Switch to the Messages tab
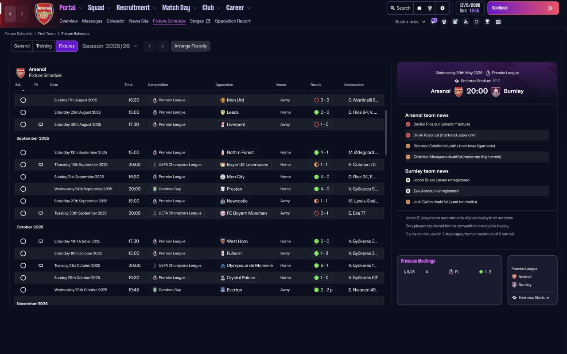This screenshot has height=354, width=567. [92, 21]
